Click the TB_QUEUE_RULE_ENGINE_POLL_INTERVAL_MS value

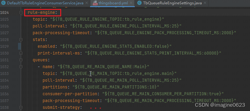point(126,26)
